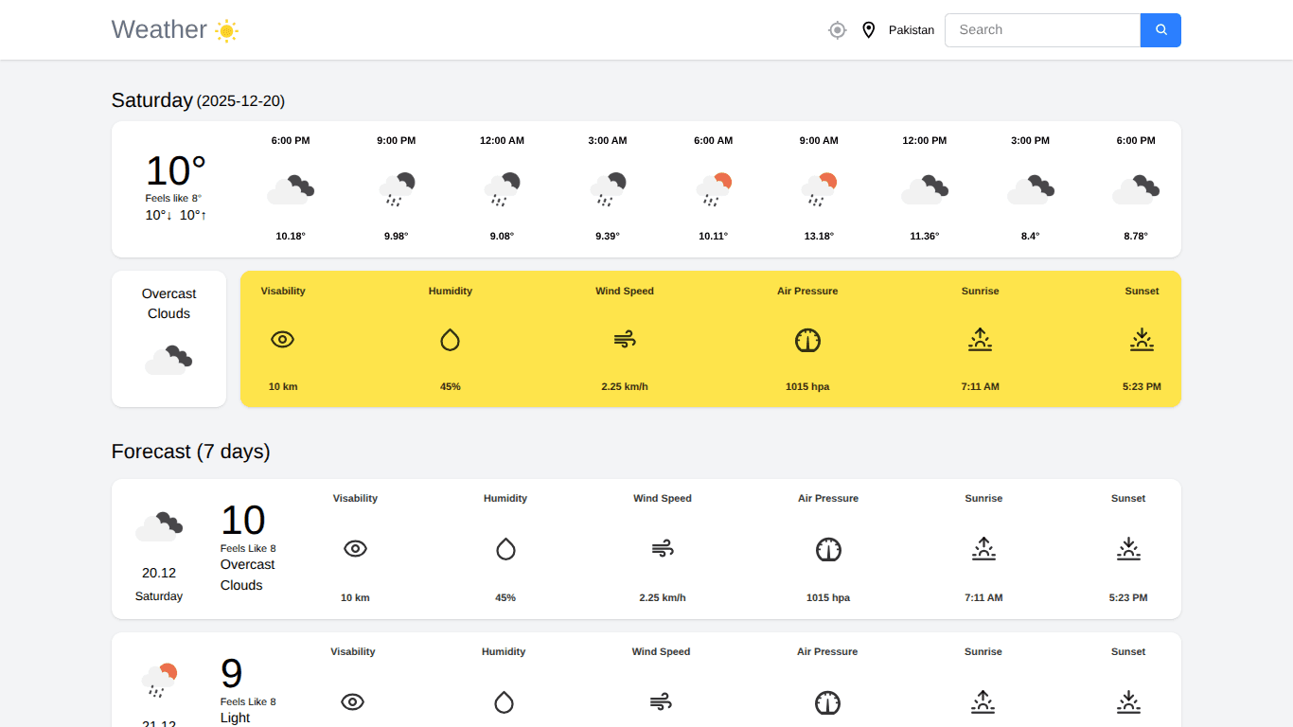Click the '20.12' date in forecast row
Screen dimensions: 1293x727
click(x=159, y=573)
